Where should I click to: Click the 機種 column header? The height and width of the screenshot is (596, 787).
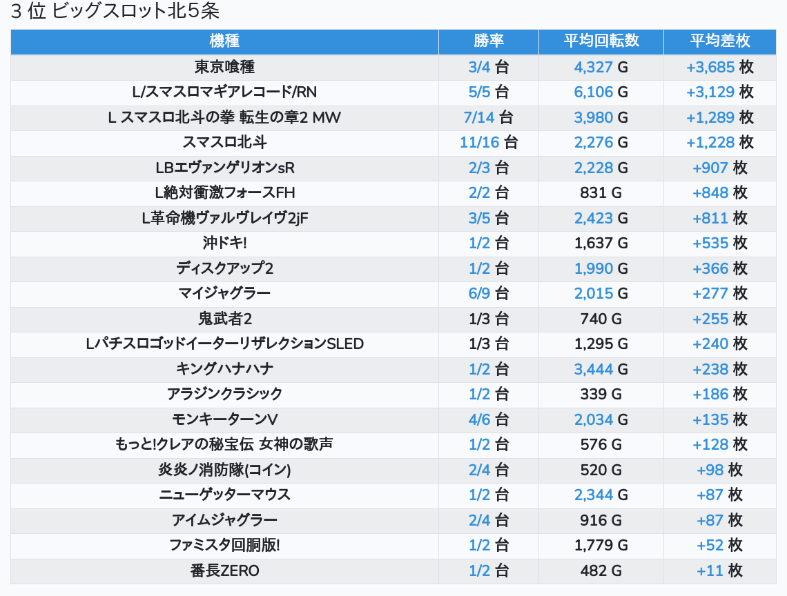[x=224, y=41]
